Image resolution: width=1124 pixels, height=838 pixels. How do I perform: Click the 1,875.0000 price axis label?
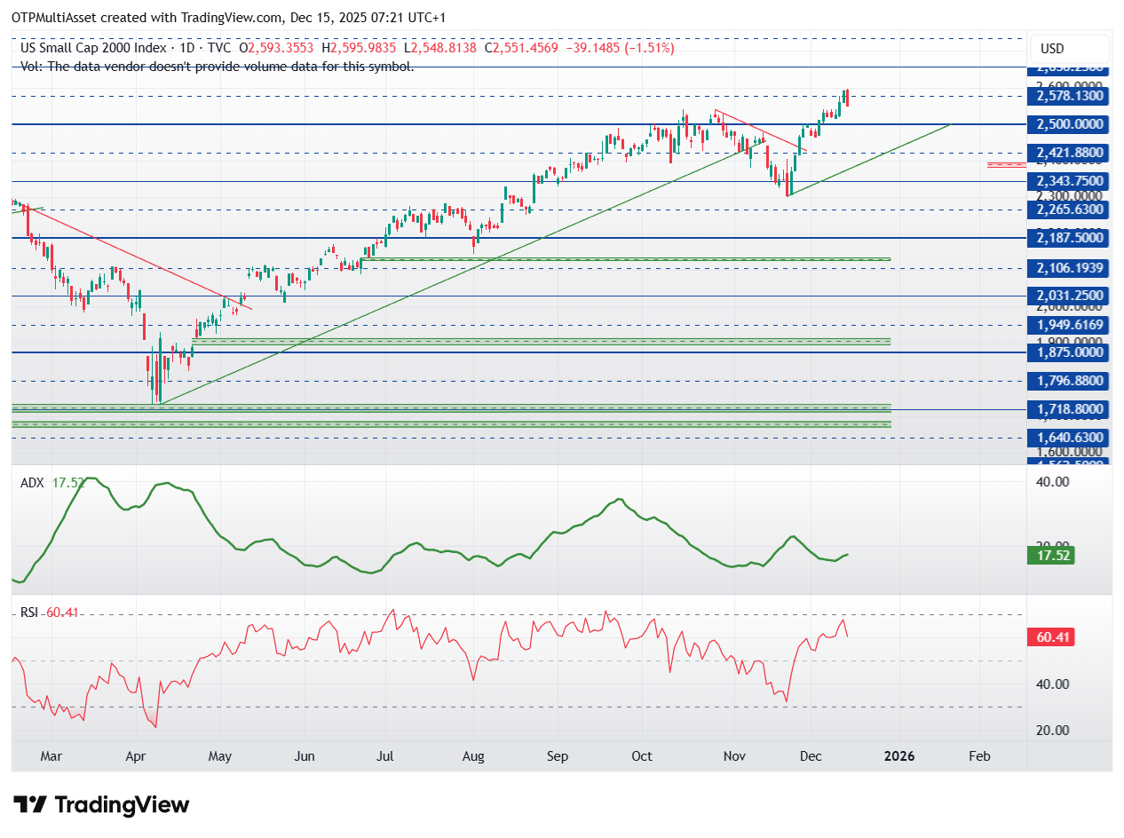click(x=1069, y=352)
